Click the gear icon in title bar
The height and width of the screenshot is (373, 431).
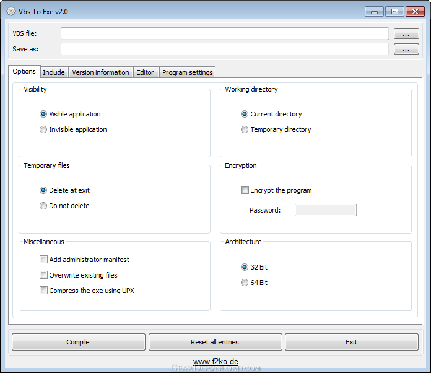point(11,11)
